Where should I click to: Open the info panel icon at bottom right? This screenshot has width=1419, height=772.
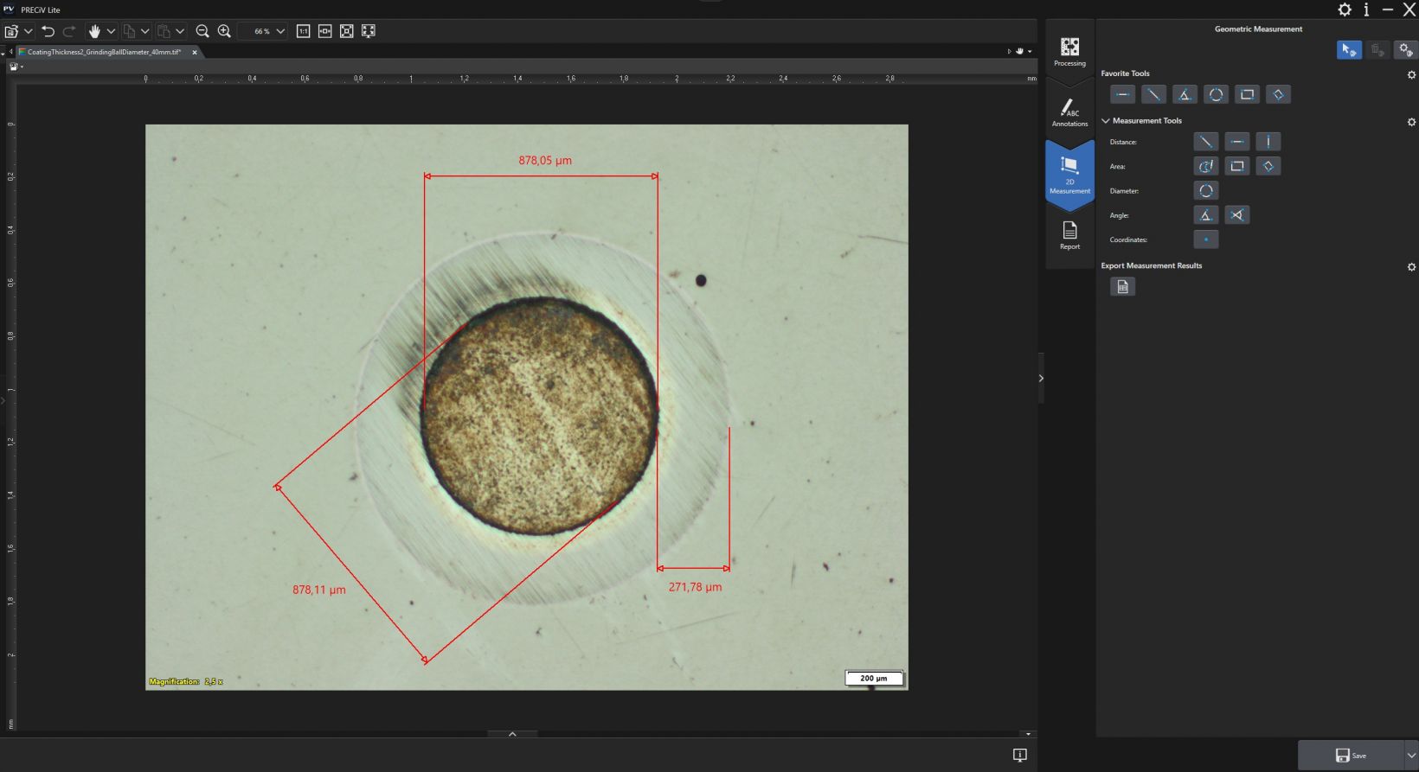coord(1020,756)
